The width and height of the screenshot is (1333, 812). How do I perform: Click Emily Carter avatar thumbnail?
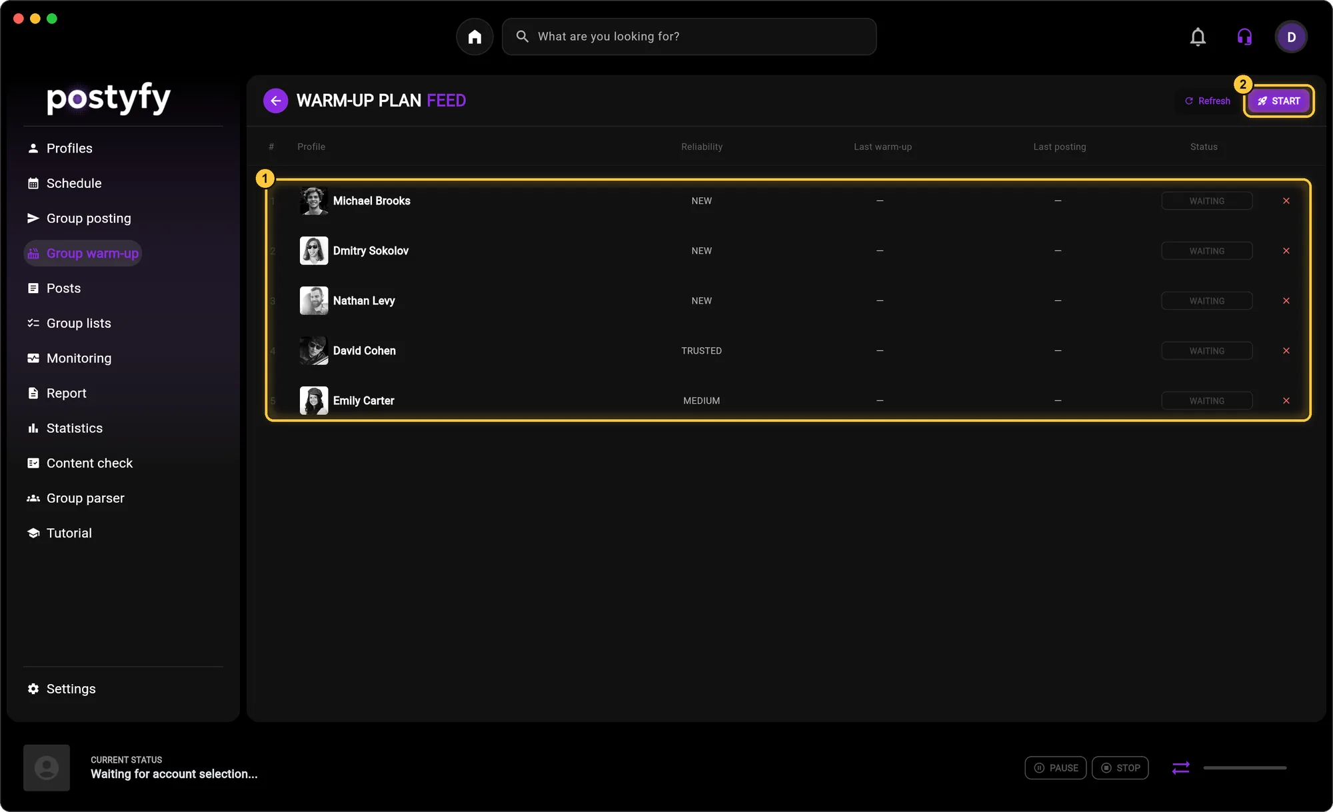click(314, 400)
